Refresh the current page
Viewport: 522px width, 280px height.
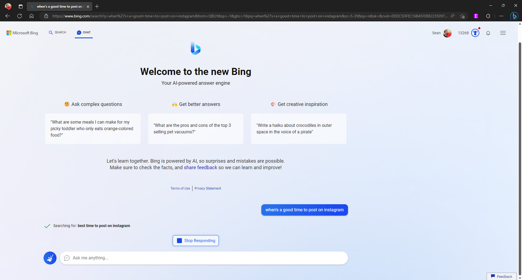tap(20, 16)
